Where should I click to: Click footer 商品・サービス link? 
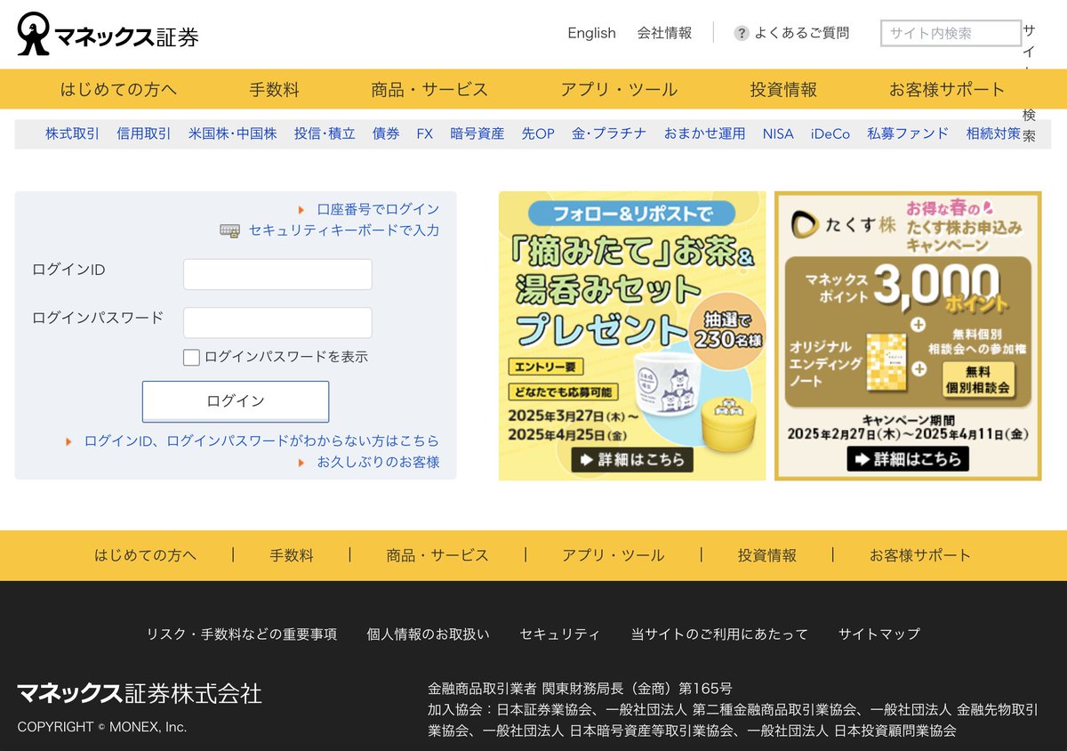tap(437, 555)
